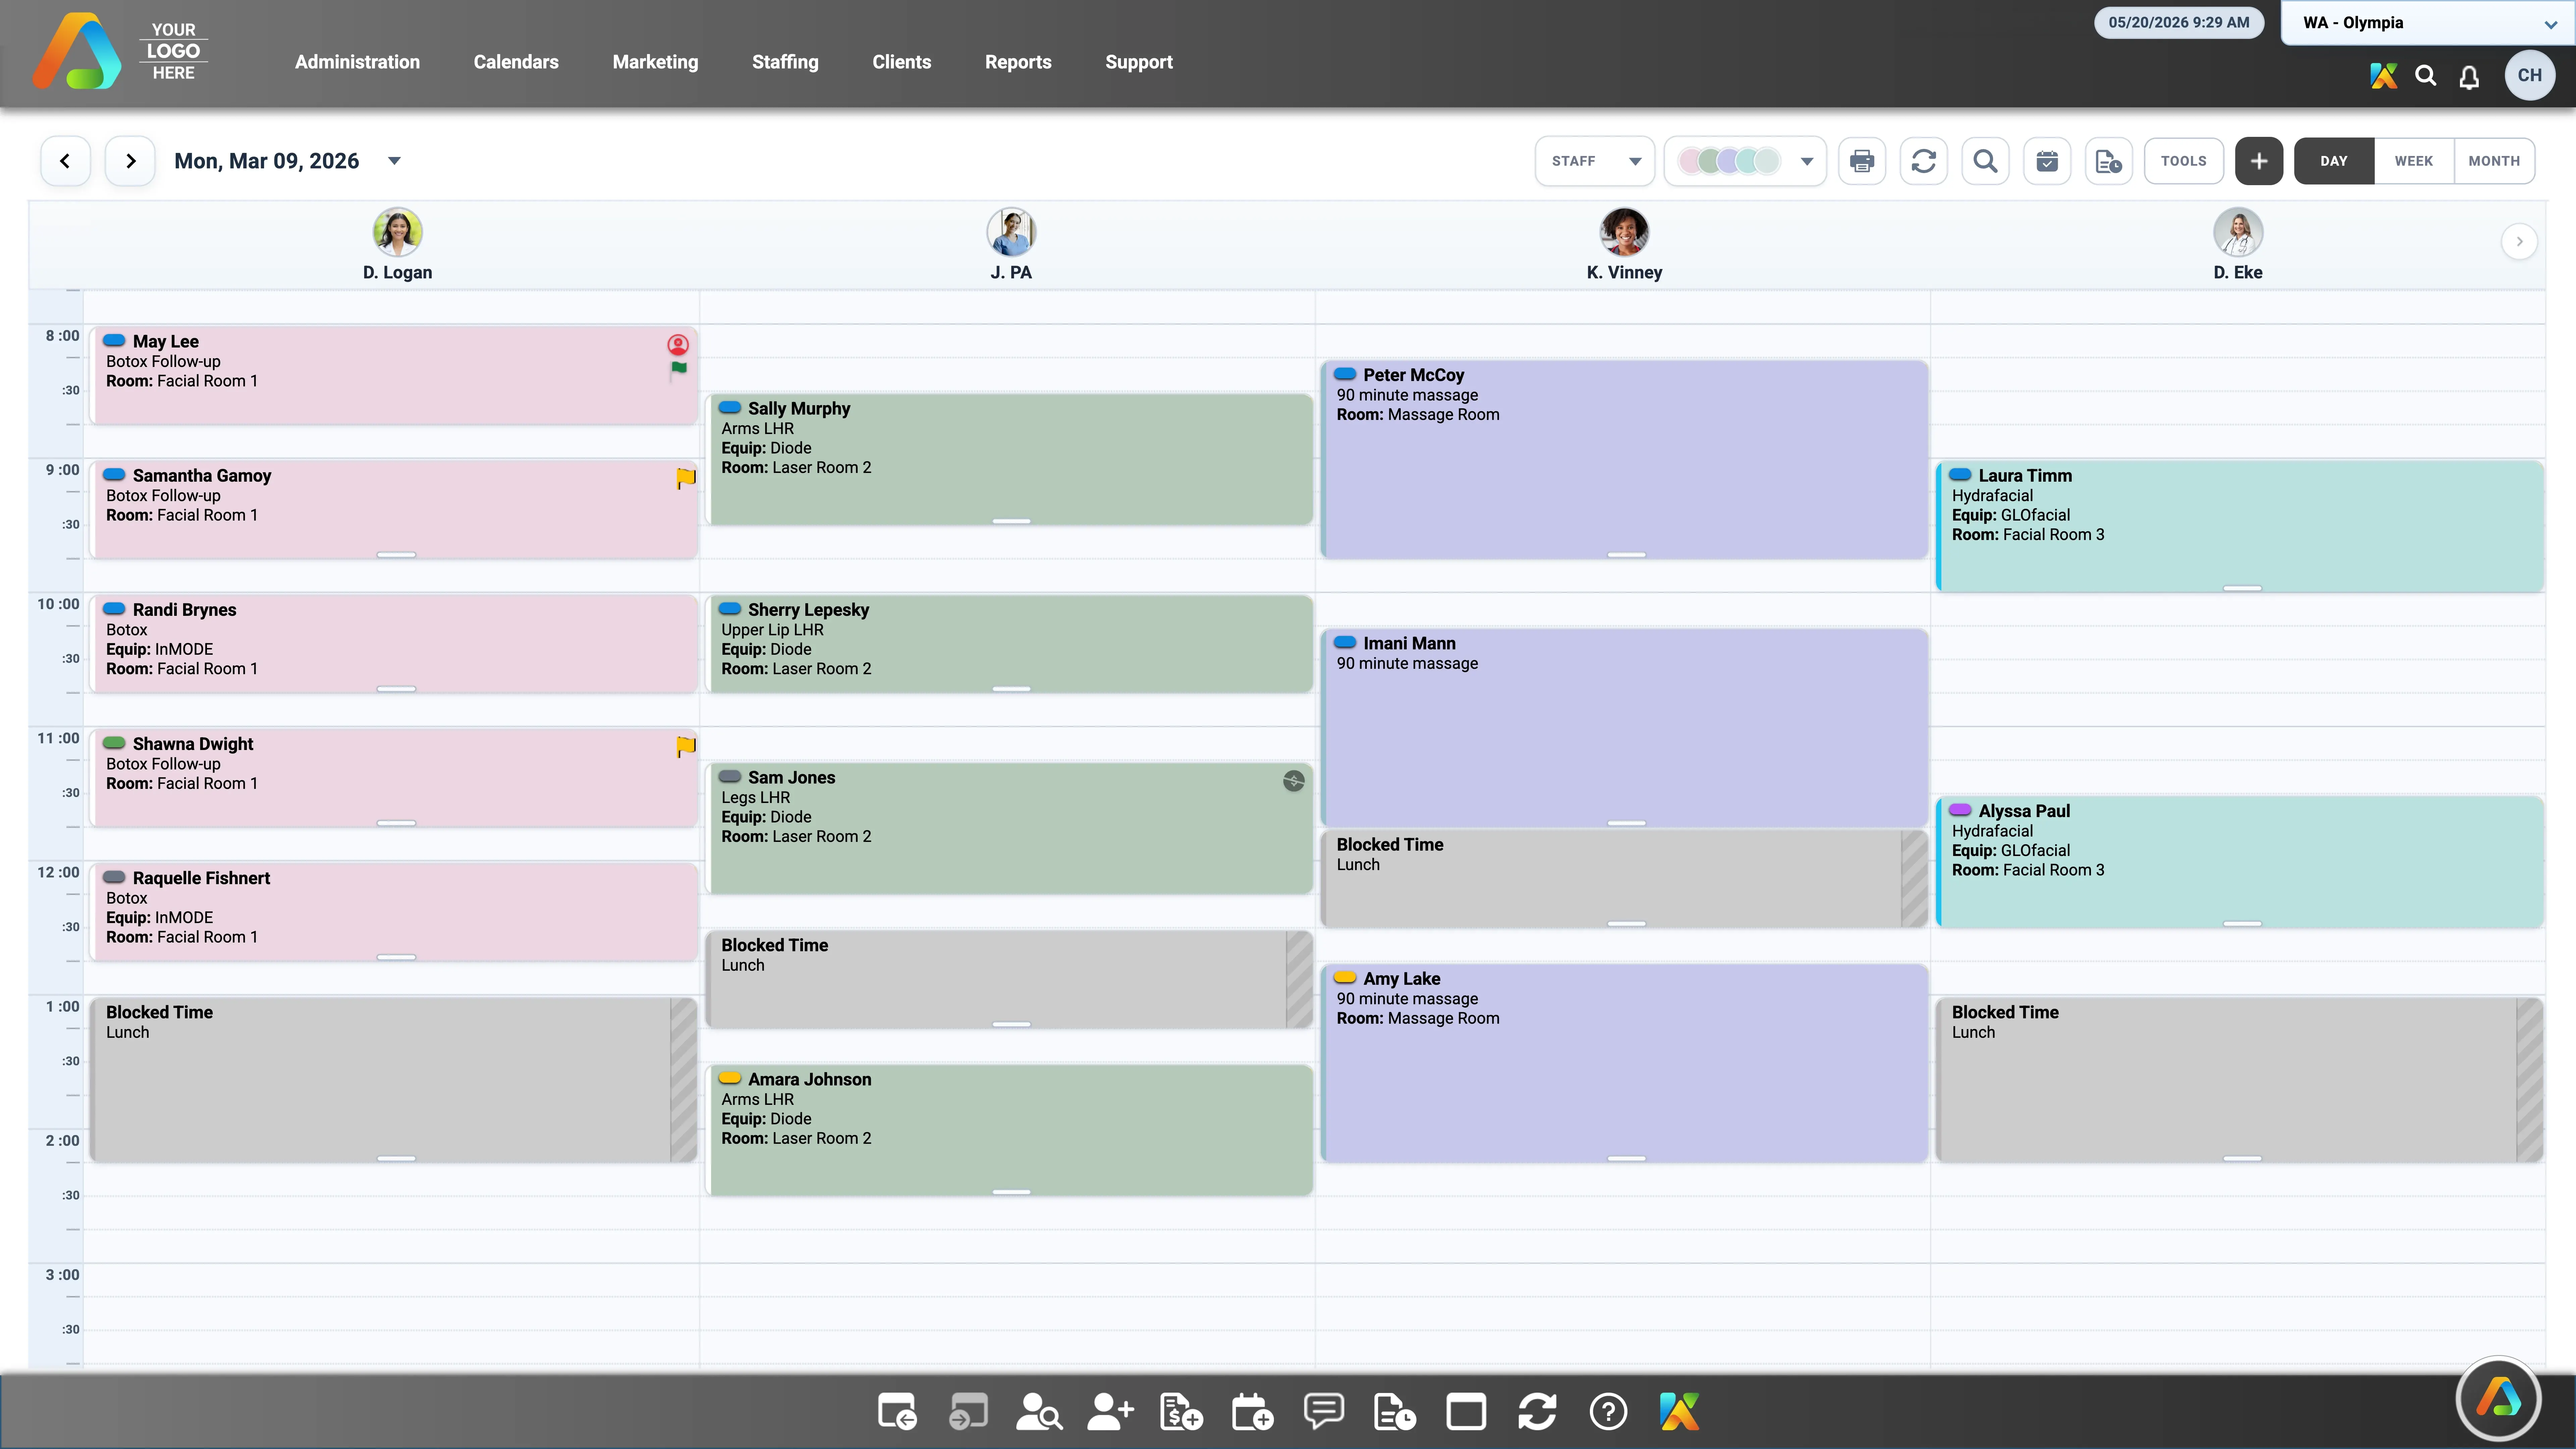Screen dimensions: 2576x1449
Task: Click the refresh icon in bottom bar
Action: click(x=1537, y=1412)
